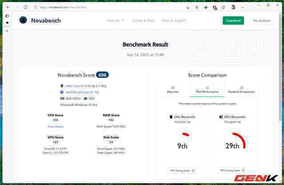
Task: Click the CPU Percentile chip icon
Action: (171, 117)
